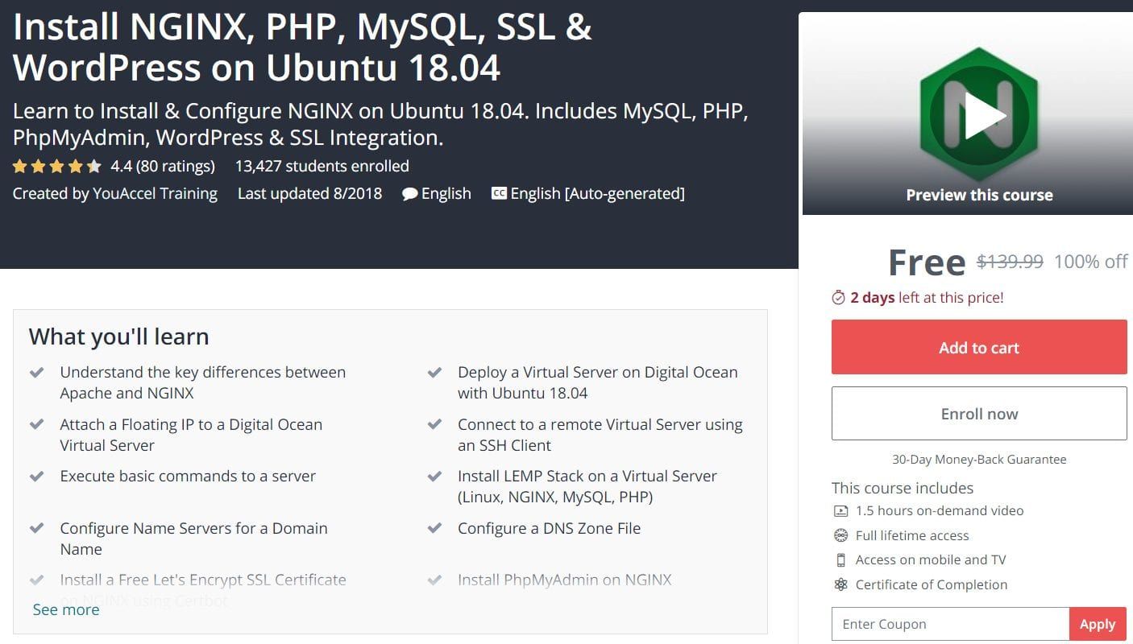1133x644 pixels.
Task: Click checkmark beside Attach a Floating IP
Action: coord(36,424)
